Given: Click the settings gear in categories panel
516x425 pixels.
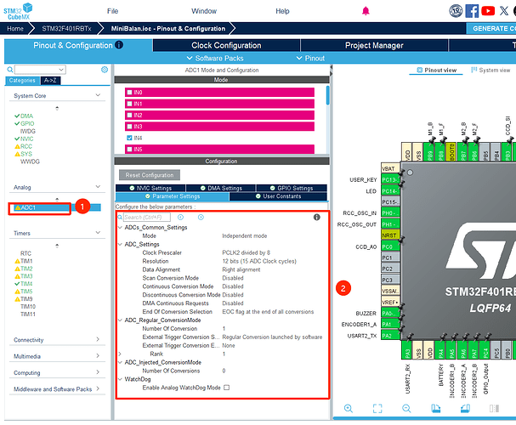Looking at the screenshot, I should 105,70.
